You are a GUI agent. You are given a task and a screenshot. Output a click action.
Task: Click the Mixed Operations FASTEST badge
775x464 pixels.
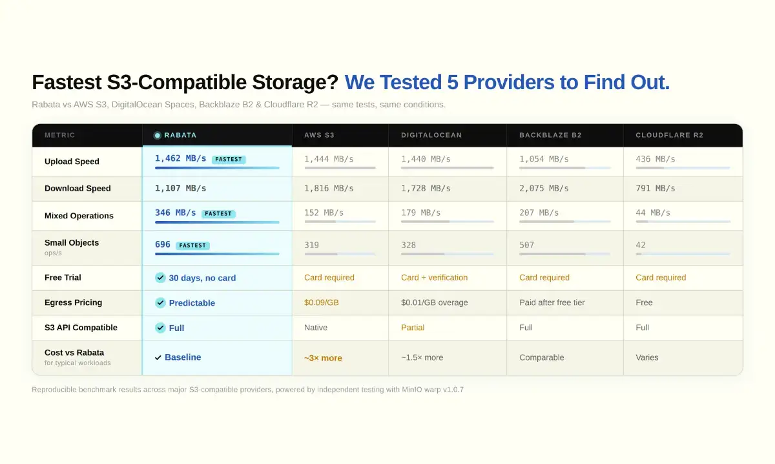click(218, 213)
